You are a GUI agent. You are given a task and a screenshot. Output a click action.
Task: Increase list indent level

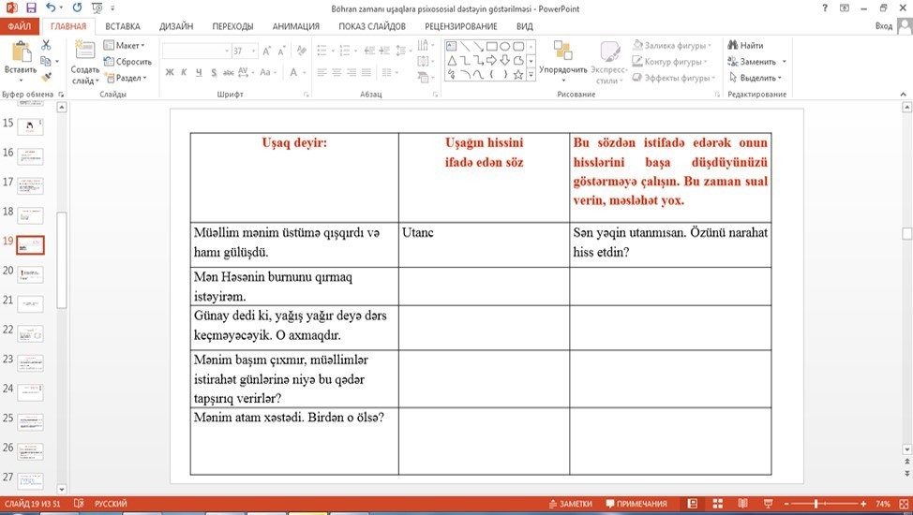point(384,51)
